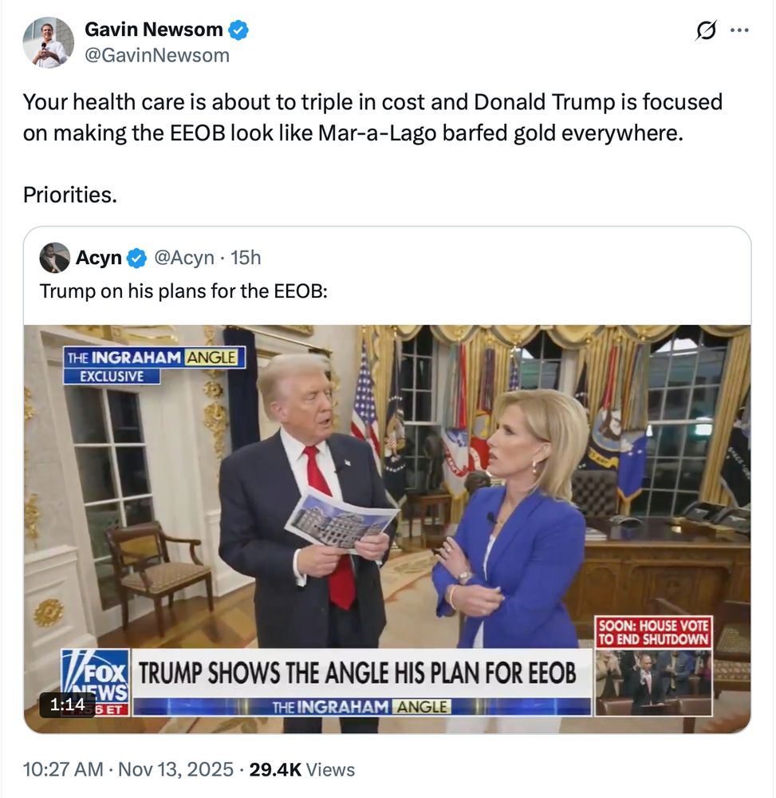The image size is (776, 798).
Task: Open the 29.4K Views count
Action: pyautogui.click(x=301, y=769)
